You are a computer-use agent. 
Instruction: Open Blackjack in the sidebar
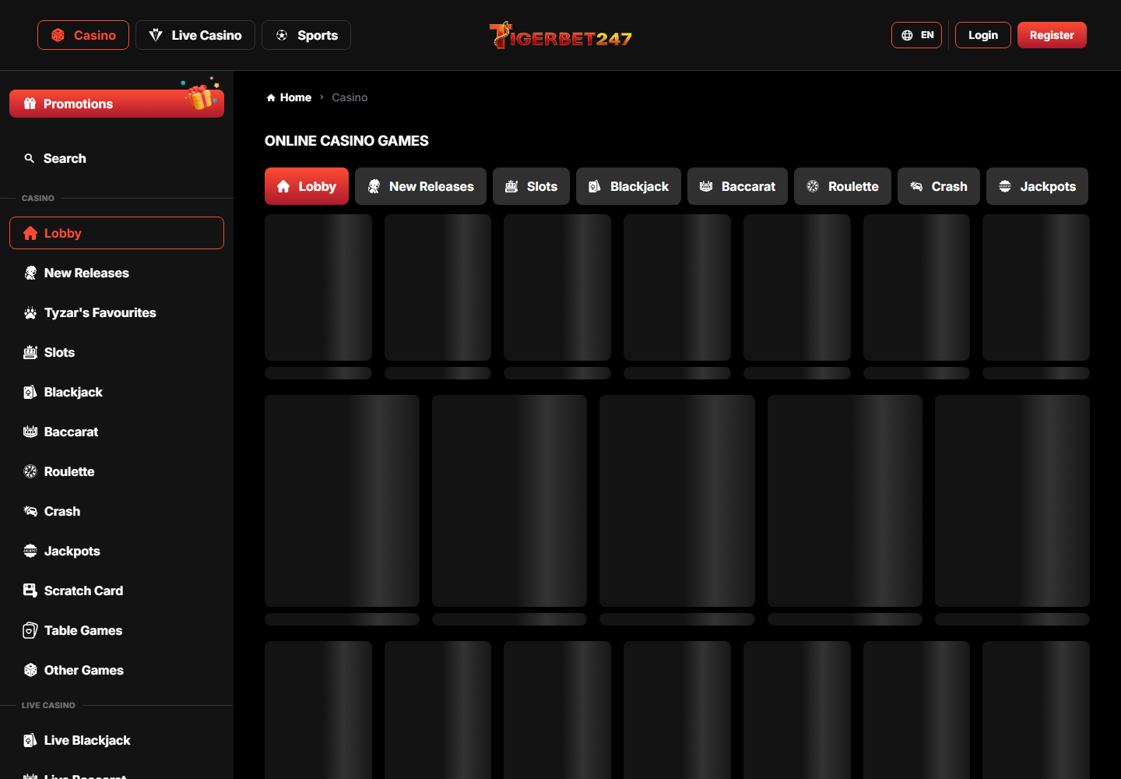pyautogui.click(x=117, y=392)
